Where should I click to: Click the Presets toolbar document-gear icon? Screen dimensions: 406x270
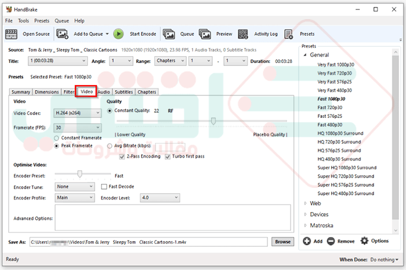click(289, 34)
